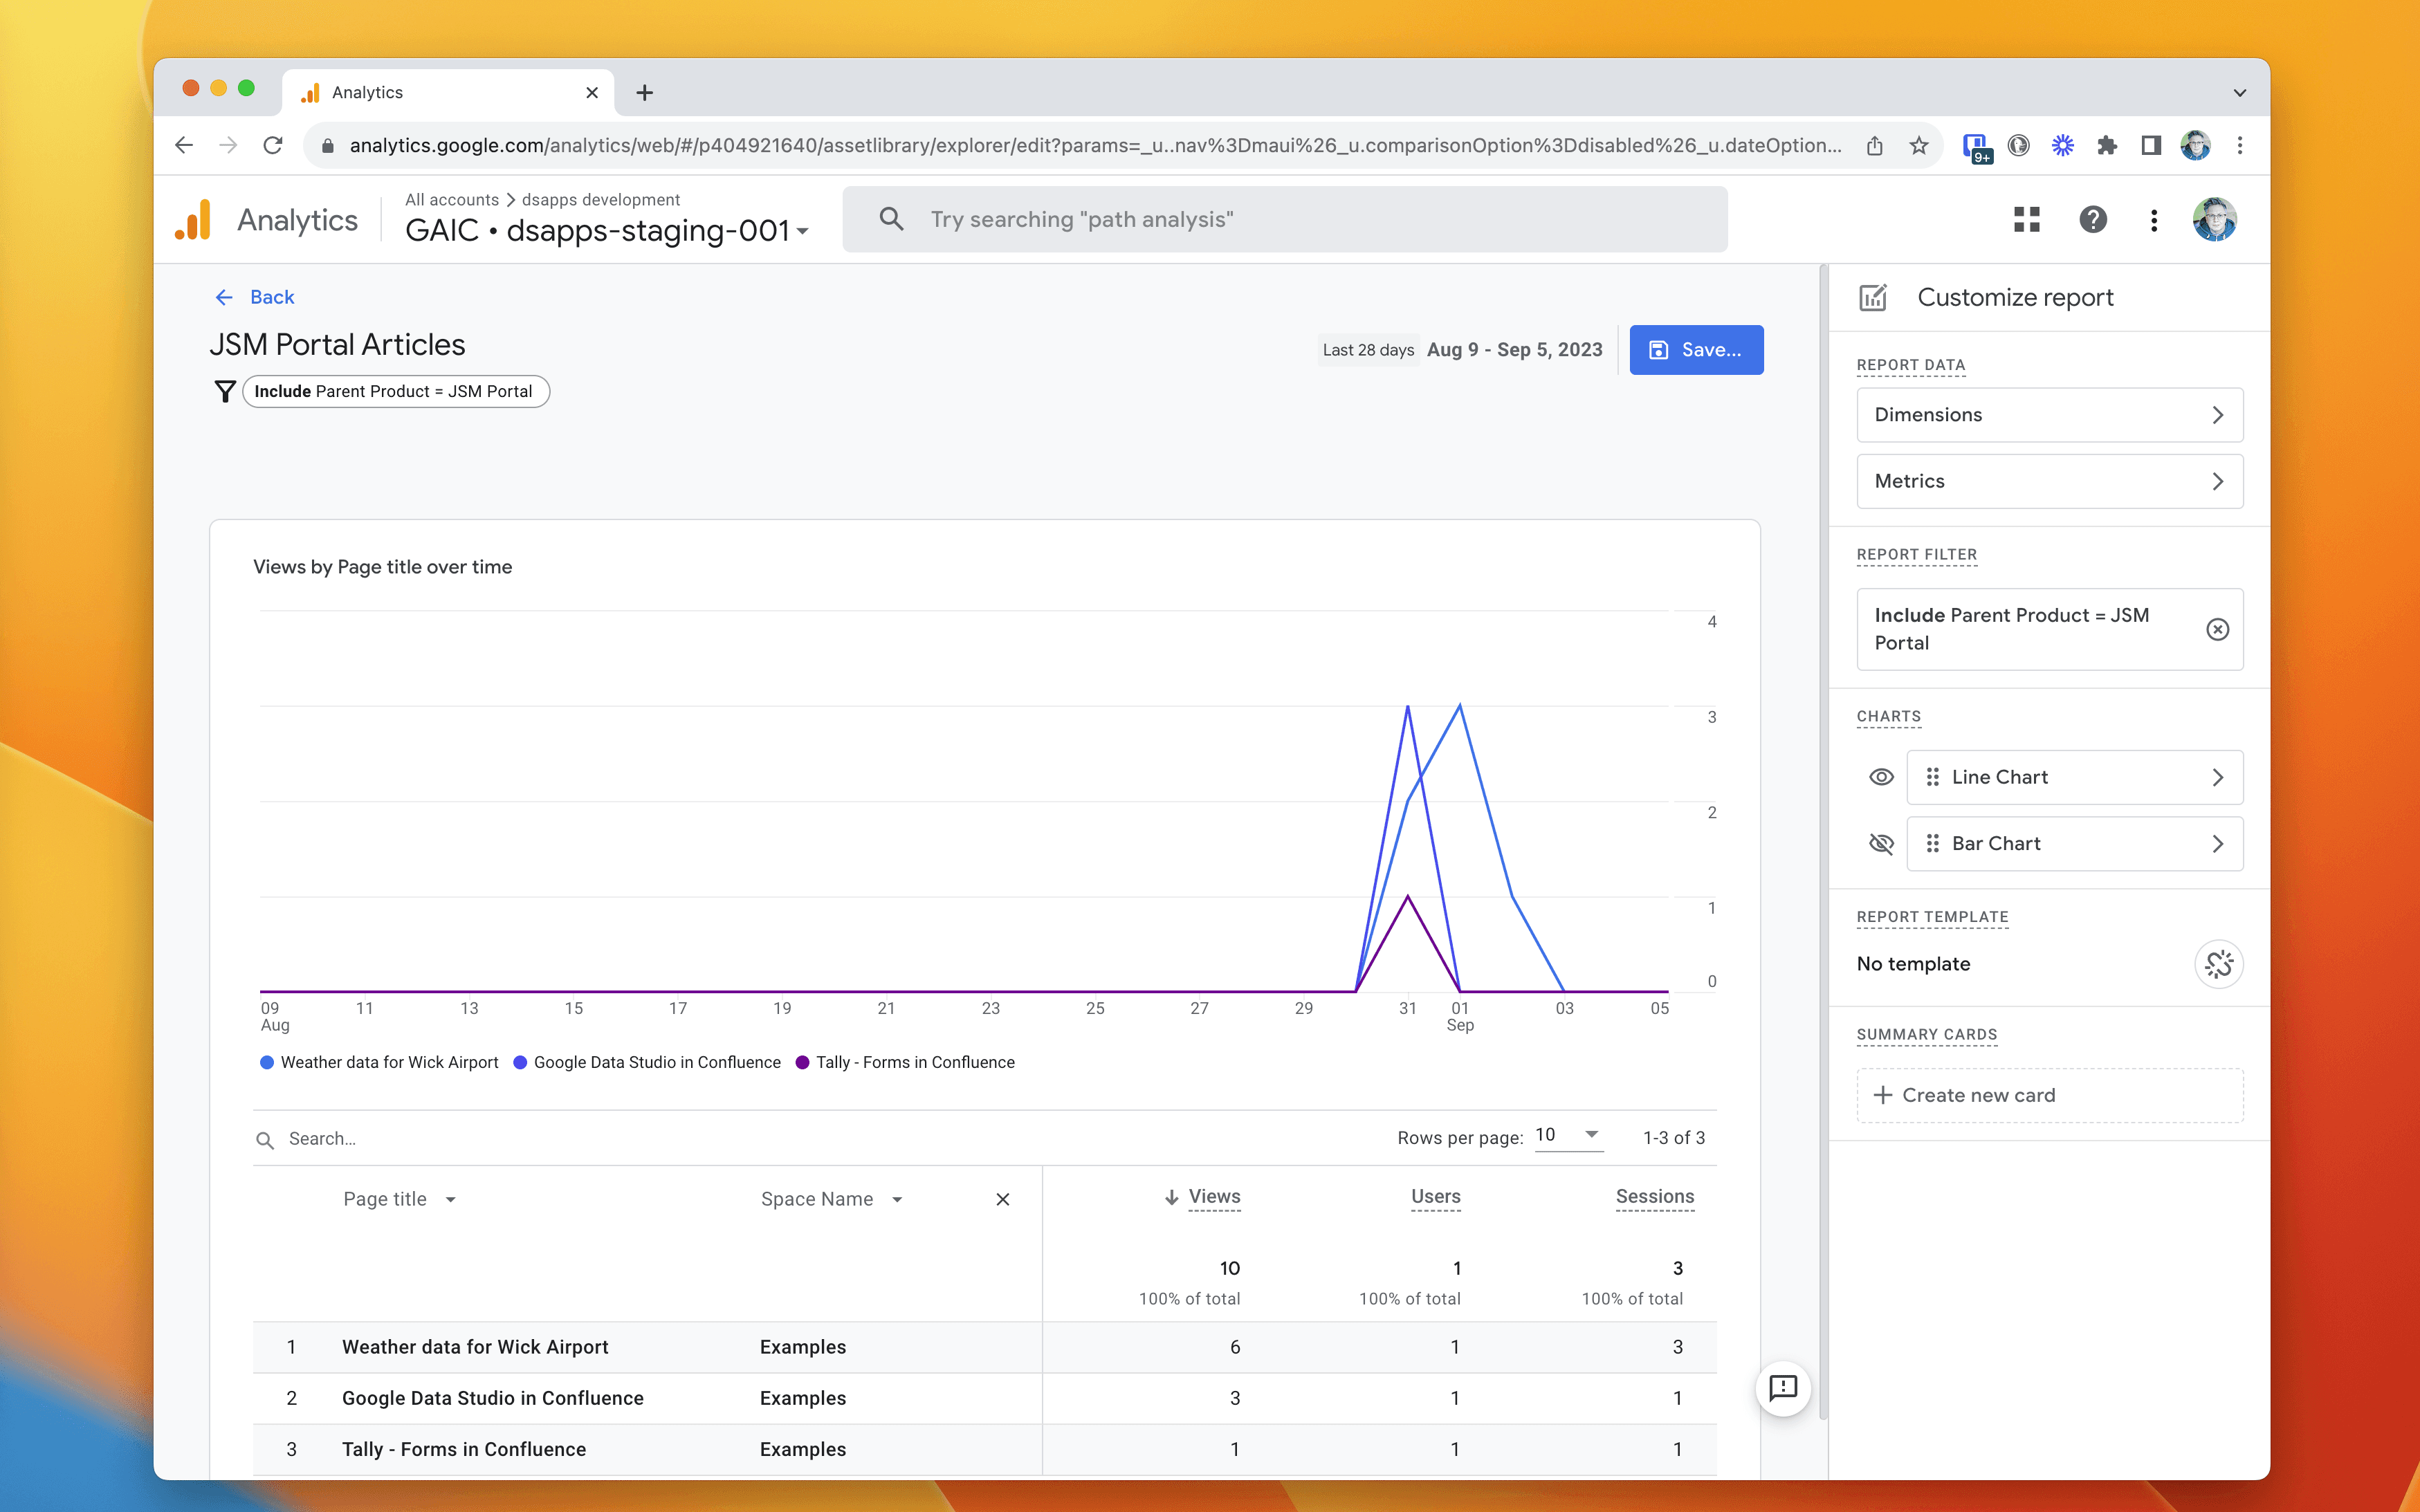This screenshot has width=2420, height=1512.
Task: Hide the Line Chart using eye icon
Action: 1881,777
